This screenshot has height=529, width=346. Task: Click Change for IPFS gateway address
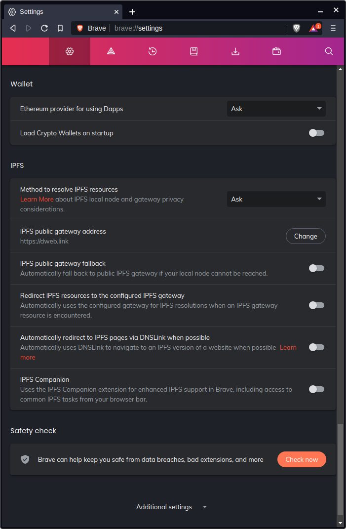click(306, 236)
